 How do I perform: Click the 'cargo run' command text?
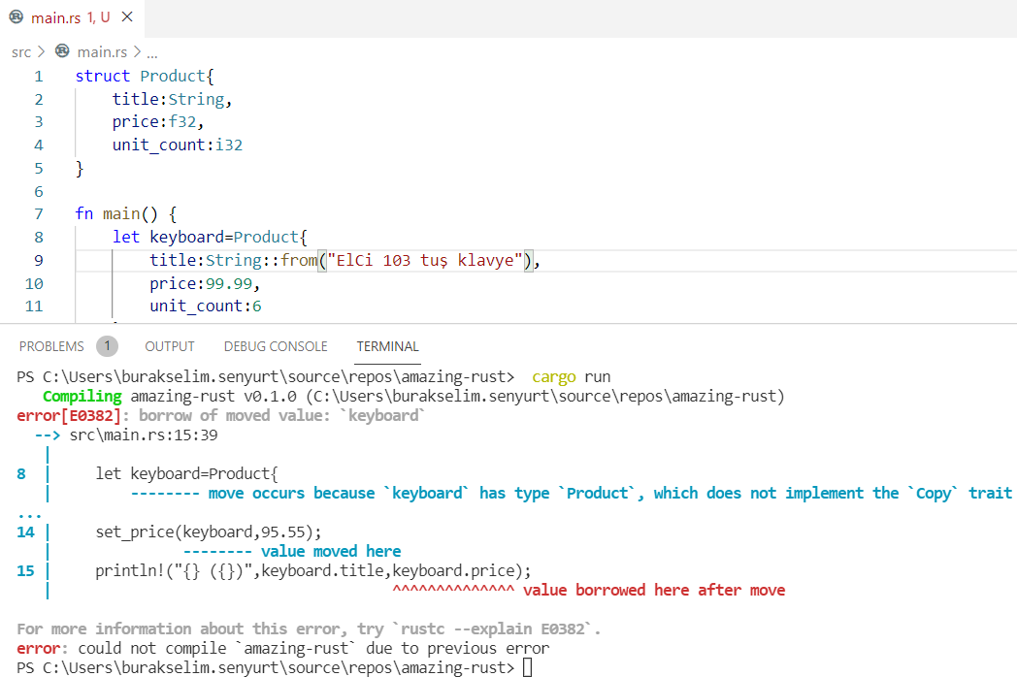[572, 376]
